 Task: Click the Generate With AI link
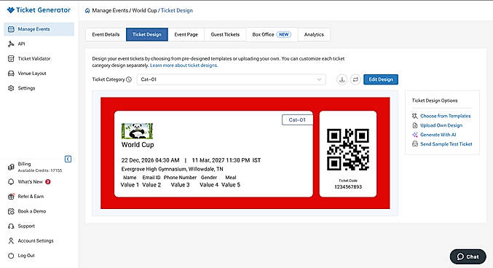438,135
